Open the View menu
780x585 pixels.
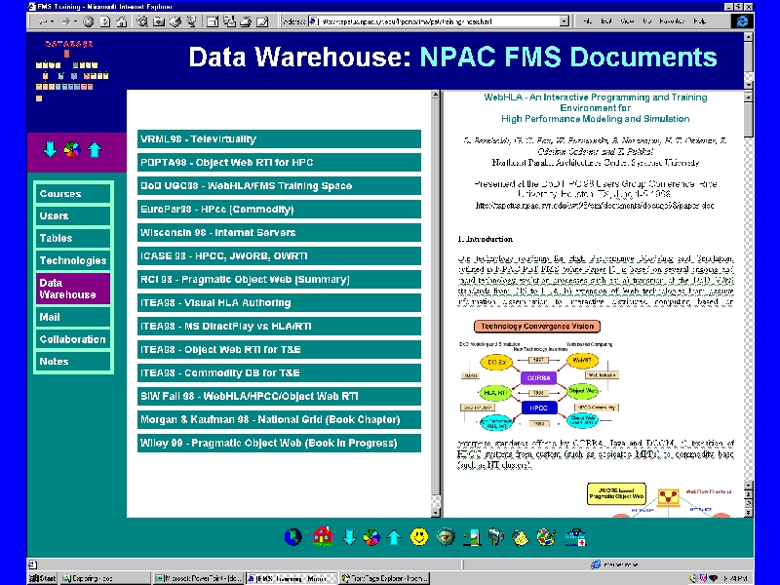pyautogui.click(x=627, y=20)
